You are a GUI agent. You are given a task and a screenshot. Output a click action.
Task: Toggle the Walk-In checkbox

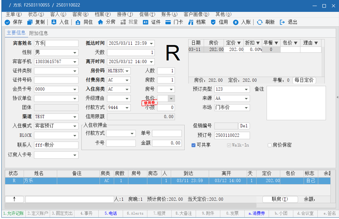pos(229,145)
